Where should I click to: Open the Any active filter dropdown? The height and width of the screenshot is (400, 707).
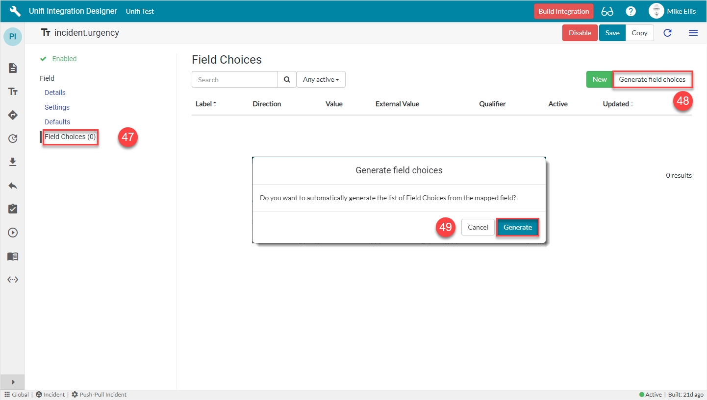pos(321,79)
